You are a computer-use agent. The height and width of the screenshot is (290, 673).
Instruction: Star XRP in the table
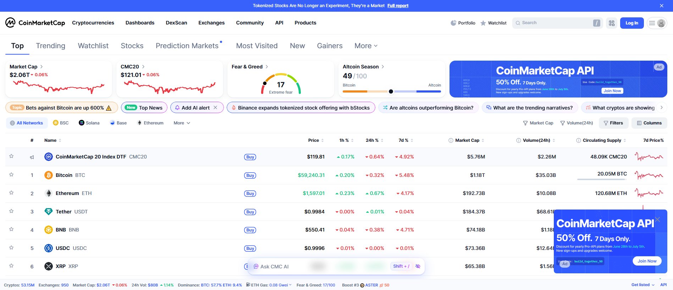(x=11, y=266)
